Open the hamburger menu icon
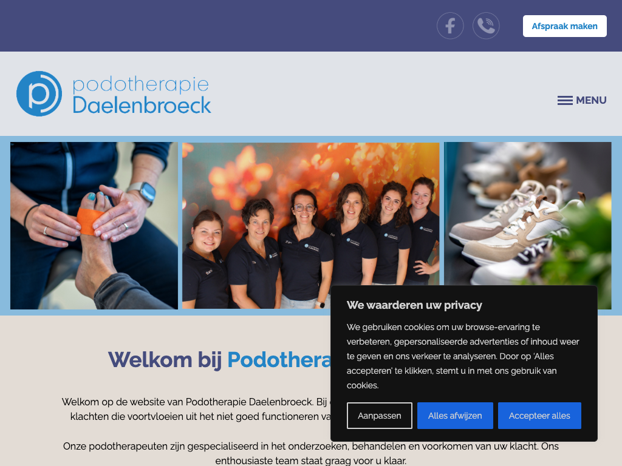This screenshot has height=466, width=622. (565, 100)
